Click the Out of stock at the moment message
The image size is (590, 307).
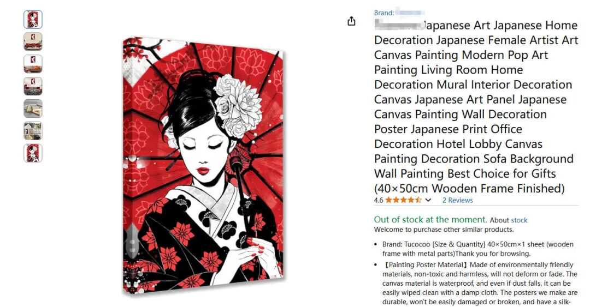[430, 220]
